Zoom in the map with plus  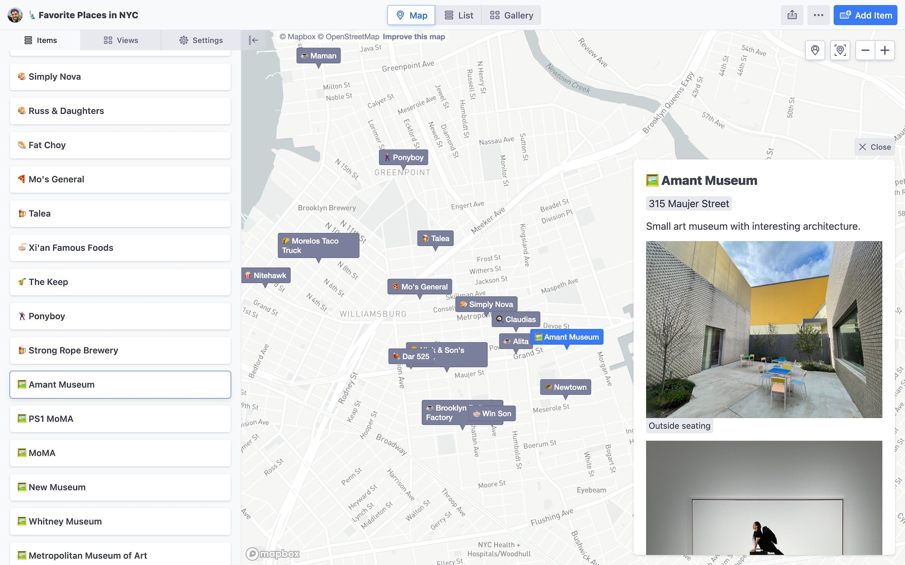(885, 50)
